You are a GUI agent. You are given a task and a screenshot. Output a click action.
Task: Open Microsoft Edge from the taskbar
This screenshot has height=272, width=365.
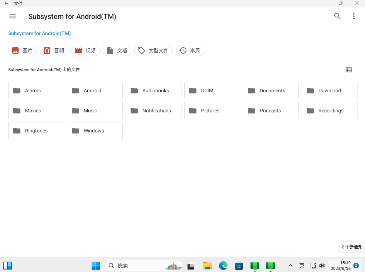pyautogui.click(x=223, y=266)
